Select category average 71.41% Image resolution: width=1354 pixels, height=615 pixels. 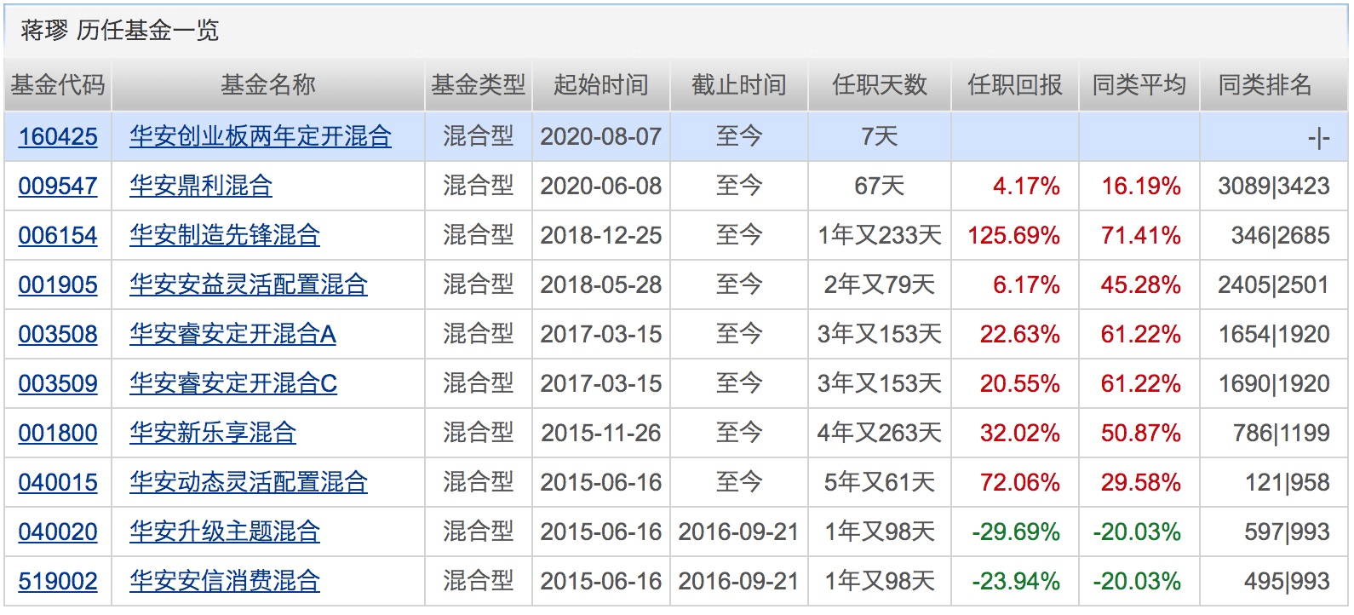click(x=1141, y=235)
